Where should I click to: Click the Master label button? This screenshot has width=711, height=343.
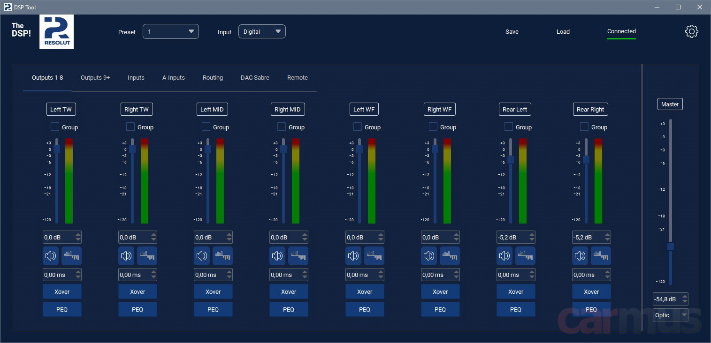[670, 104]
